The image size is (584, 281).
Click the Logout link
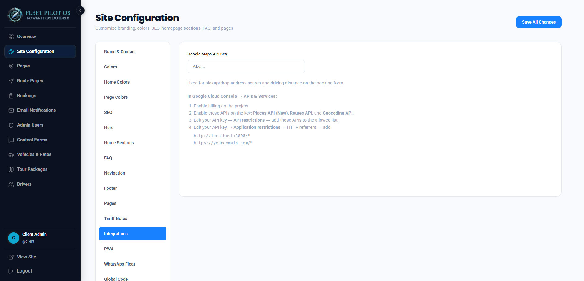[20, 271]
